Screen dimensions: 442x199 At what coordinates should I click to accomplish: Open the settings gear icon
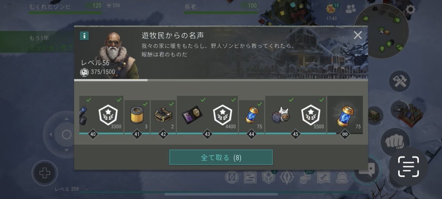pyautogui.click(x=410, y=9)
